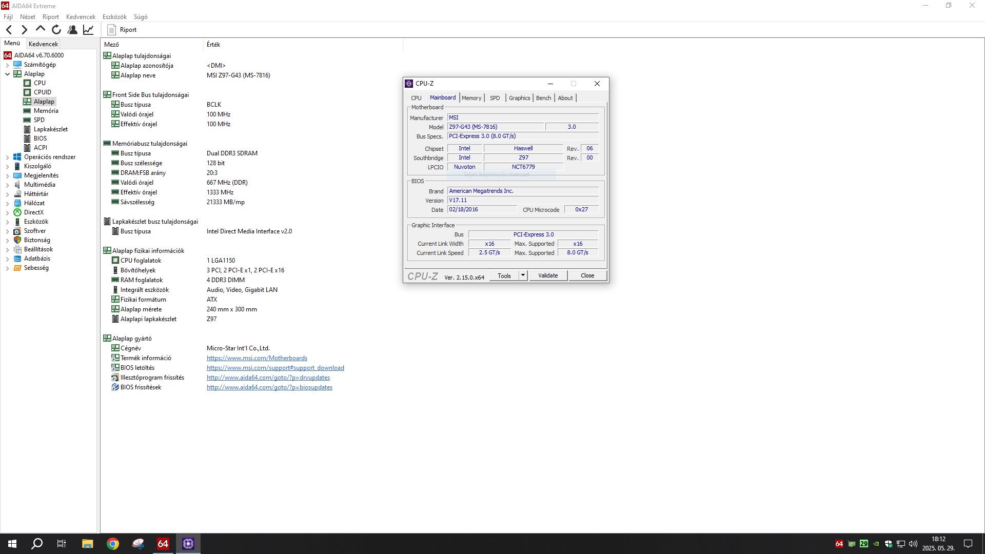Switch to Kedvencek tab in sidebar

[x=43, y=44]
